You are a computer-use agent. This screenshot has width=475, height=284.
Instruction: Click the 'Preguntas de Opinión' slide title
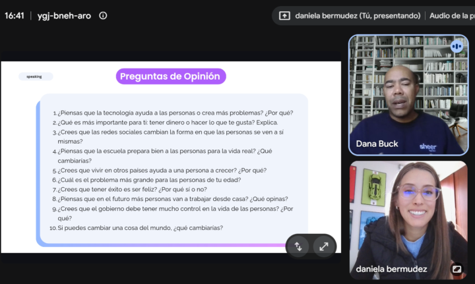171,76
